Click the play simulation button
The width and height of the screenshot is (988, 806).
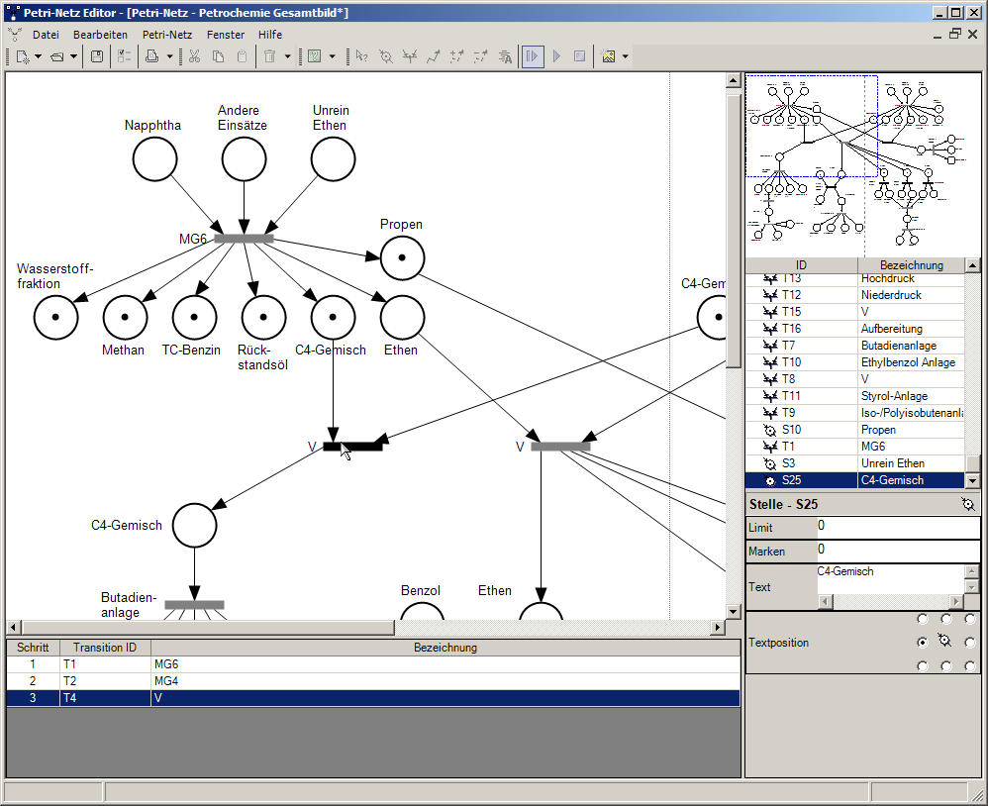coord(556,56)
